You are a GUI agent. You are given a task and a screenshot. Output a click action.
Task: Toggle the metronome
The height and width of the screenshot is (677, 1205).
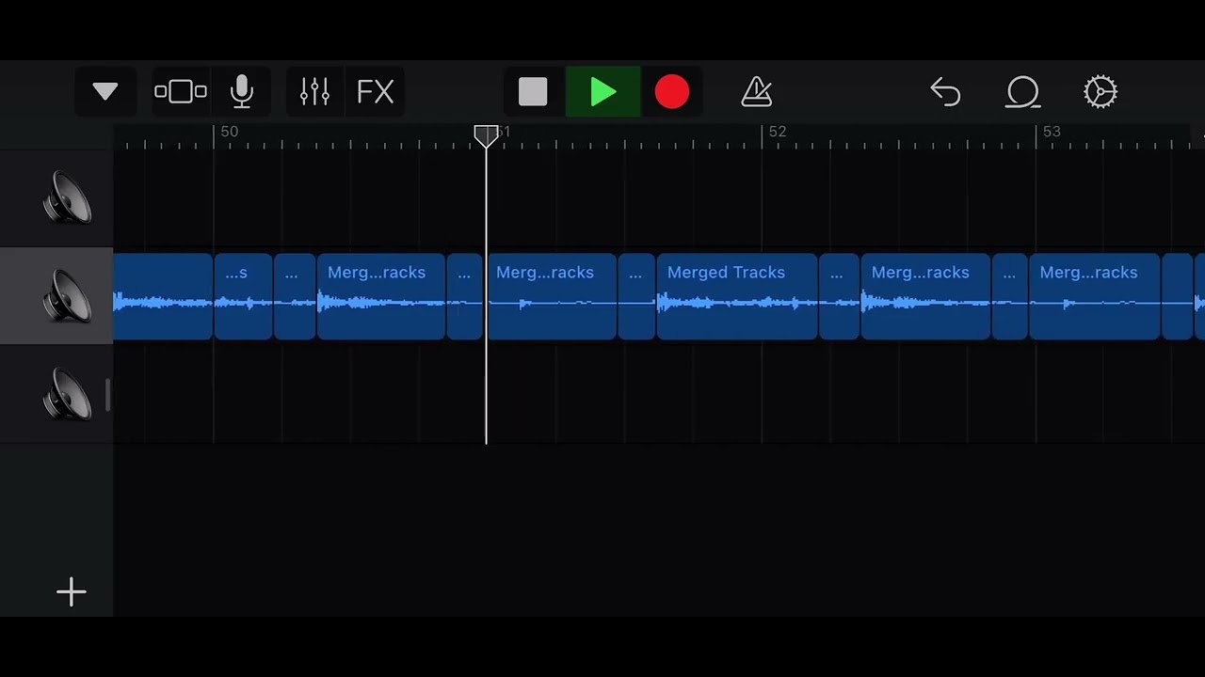point(757,92)
